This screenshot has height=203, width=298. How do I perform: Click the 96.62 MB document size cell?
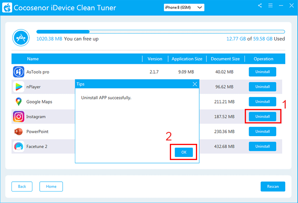click(224, 87)
